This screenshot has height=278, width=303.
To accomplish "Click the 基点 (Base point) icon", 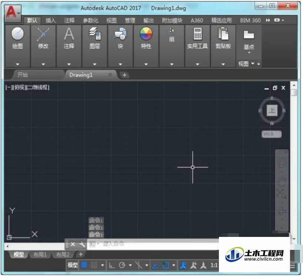I will 249,35.
